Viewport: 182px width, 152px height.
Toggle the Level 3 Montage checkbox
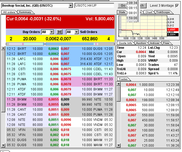[x=177, y=6]
